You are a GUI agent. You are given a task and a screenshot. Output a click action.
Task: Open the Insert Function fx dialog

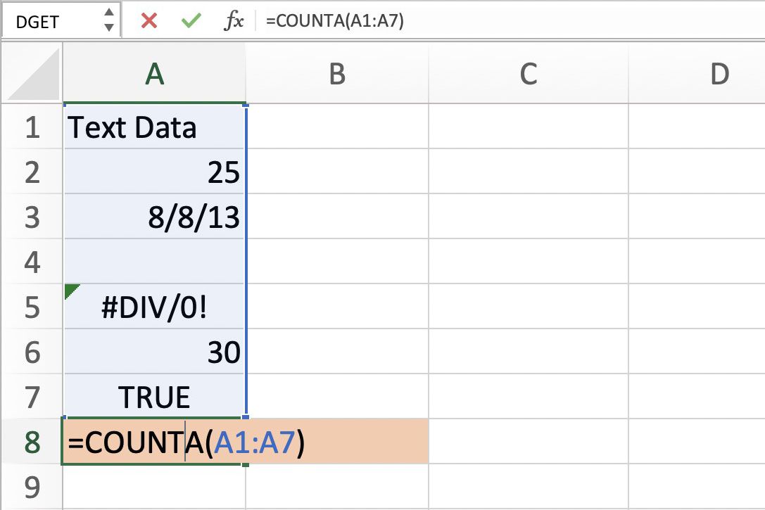[x=233, y=21]
